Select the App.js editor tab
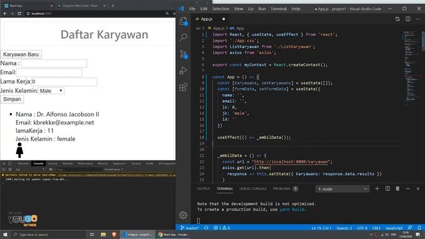The height and width of the screenshot is (239, 425). pyautogui.click(x=210, y=19)
